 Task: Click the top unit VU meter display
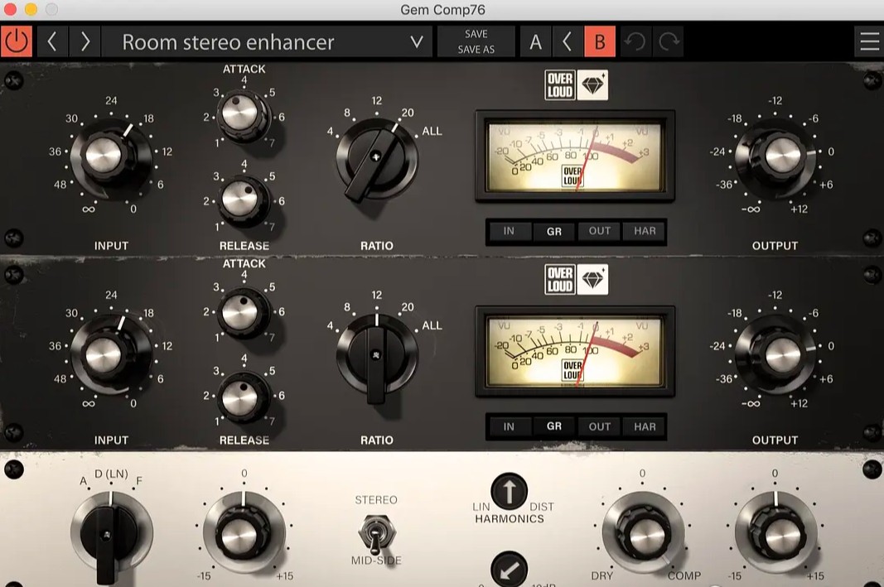tap(574, 156)
